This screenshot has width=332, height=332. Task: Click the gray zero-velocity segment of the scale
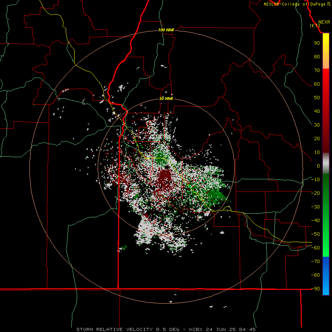326,163
